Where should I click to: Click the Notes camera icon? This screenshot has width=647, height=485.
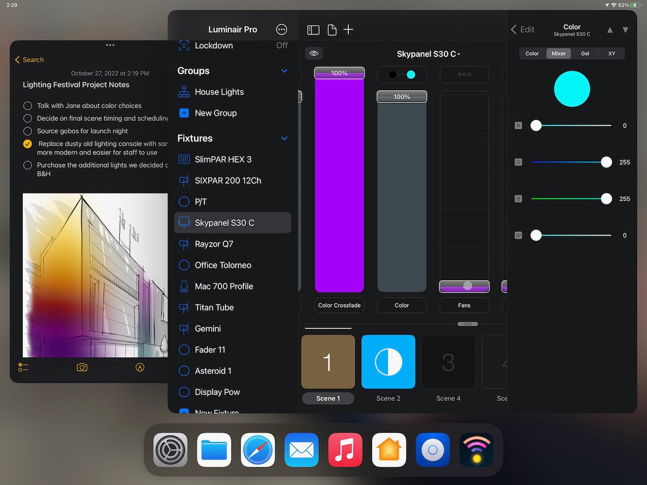point(82,367)
